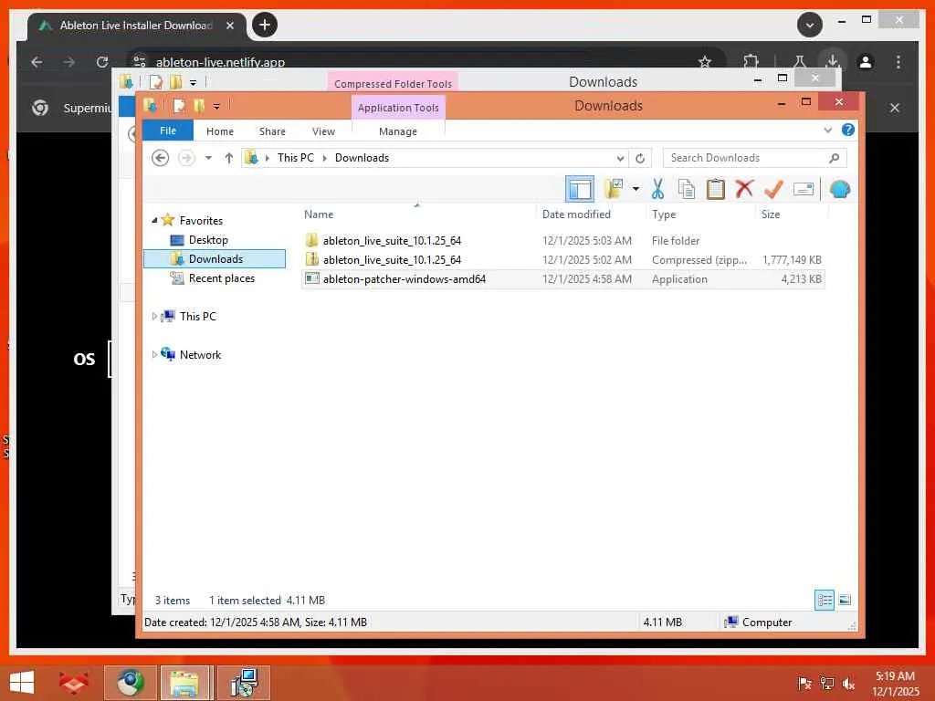The height and width of the screenshot is (701, 935).
Task: Expand the Network tree node
Action: [153, 355]
